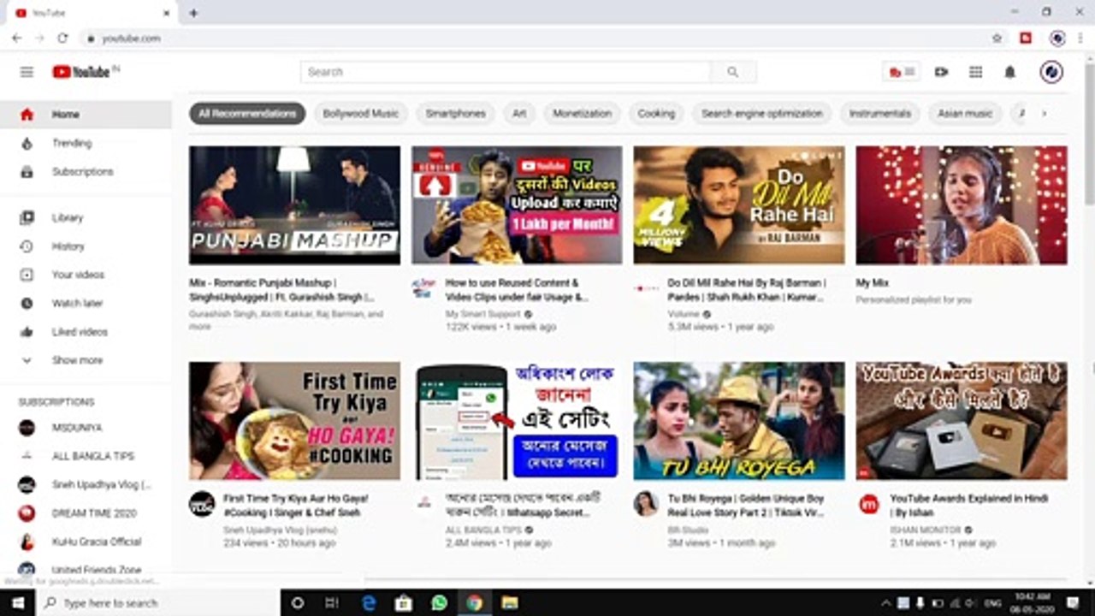Open the MSDUNIYA subscription channel
This screenshot has height=616, width=1095.
pos(86,428)
